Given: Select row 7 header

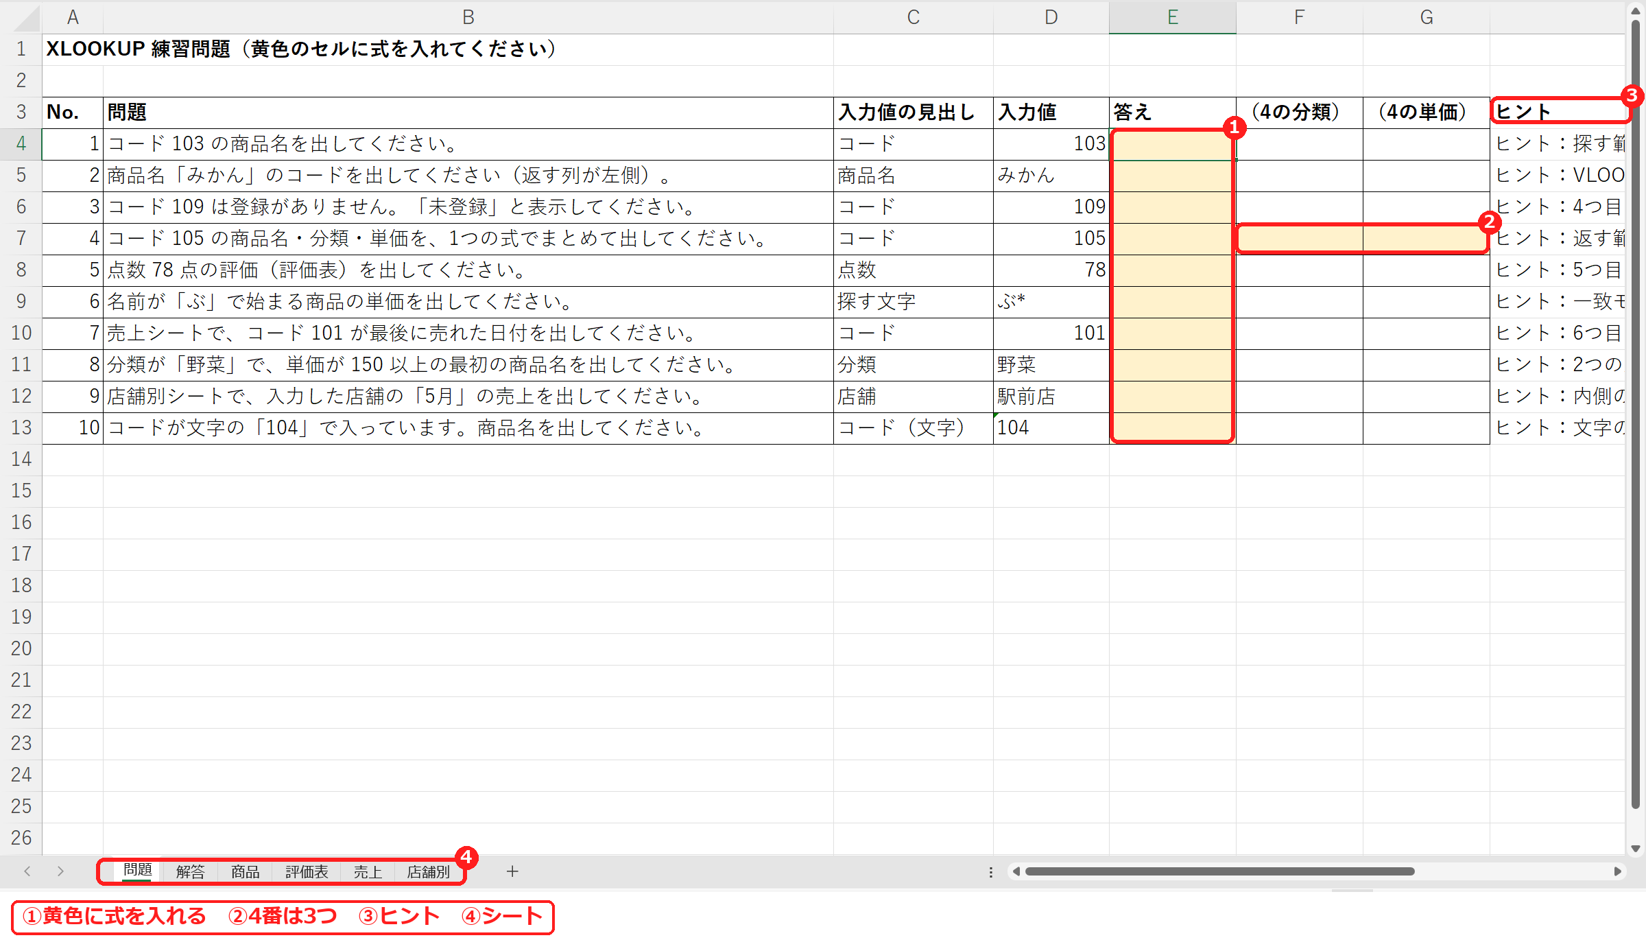Looking at the screenshot, I should [21, 238].
